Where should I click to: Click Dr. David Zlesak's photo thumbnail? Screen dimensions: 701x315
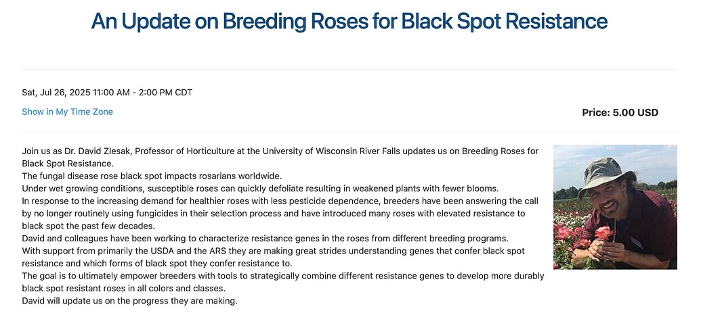pos(615,207)
